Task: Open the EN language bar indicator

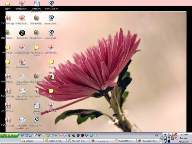Action: coord(157,135)
